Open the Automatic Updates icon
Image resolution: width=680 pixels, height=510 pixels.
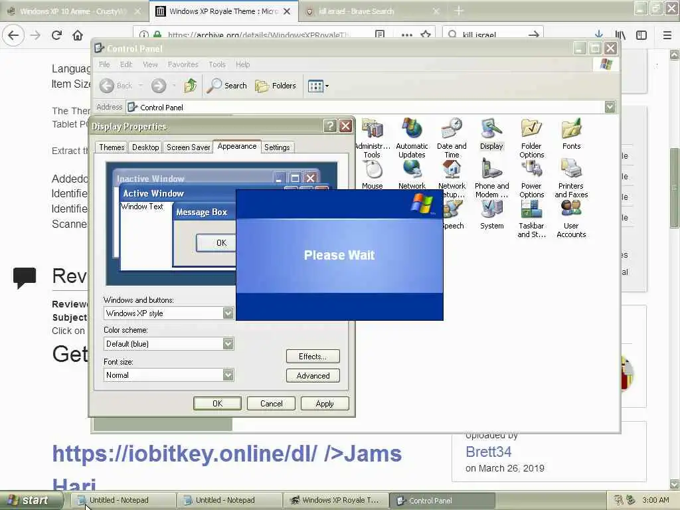pos(412,138)
